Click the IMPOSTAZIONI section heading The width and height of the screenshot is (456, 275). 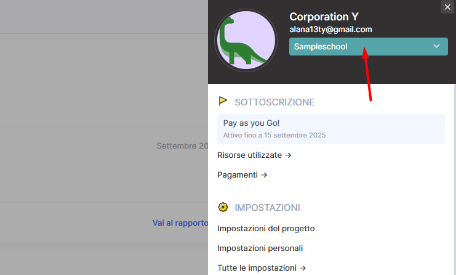267,208
